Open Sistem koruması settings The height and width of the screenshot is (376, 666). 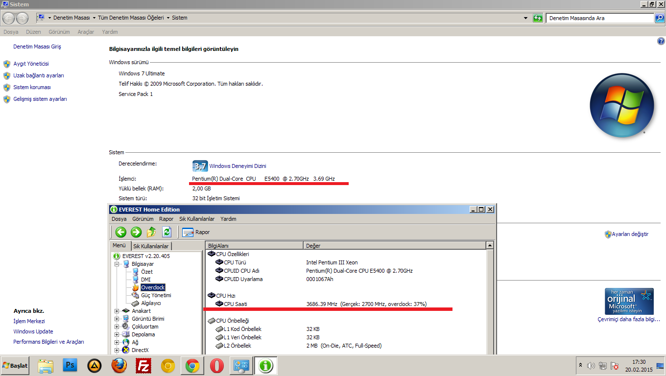coord(32,87)
